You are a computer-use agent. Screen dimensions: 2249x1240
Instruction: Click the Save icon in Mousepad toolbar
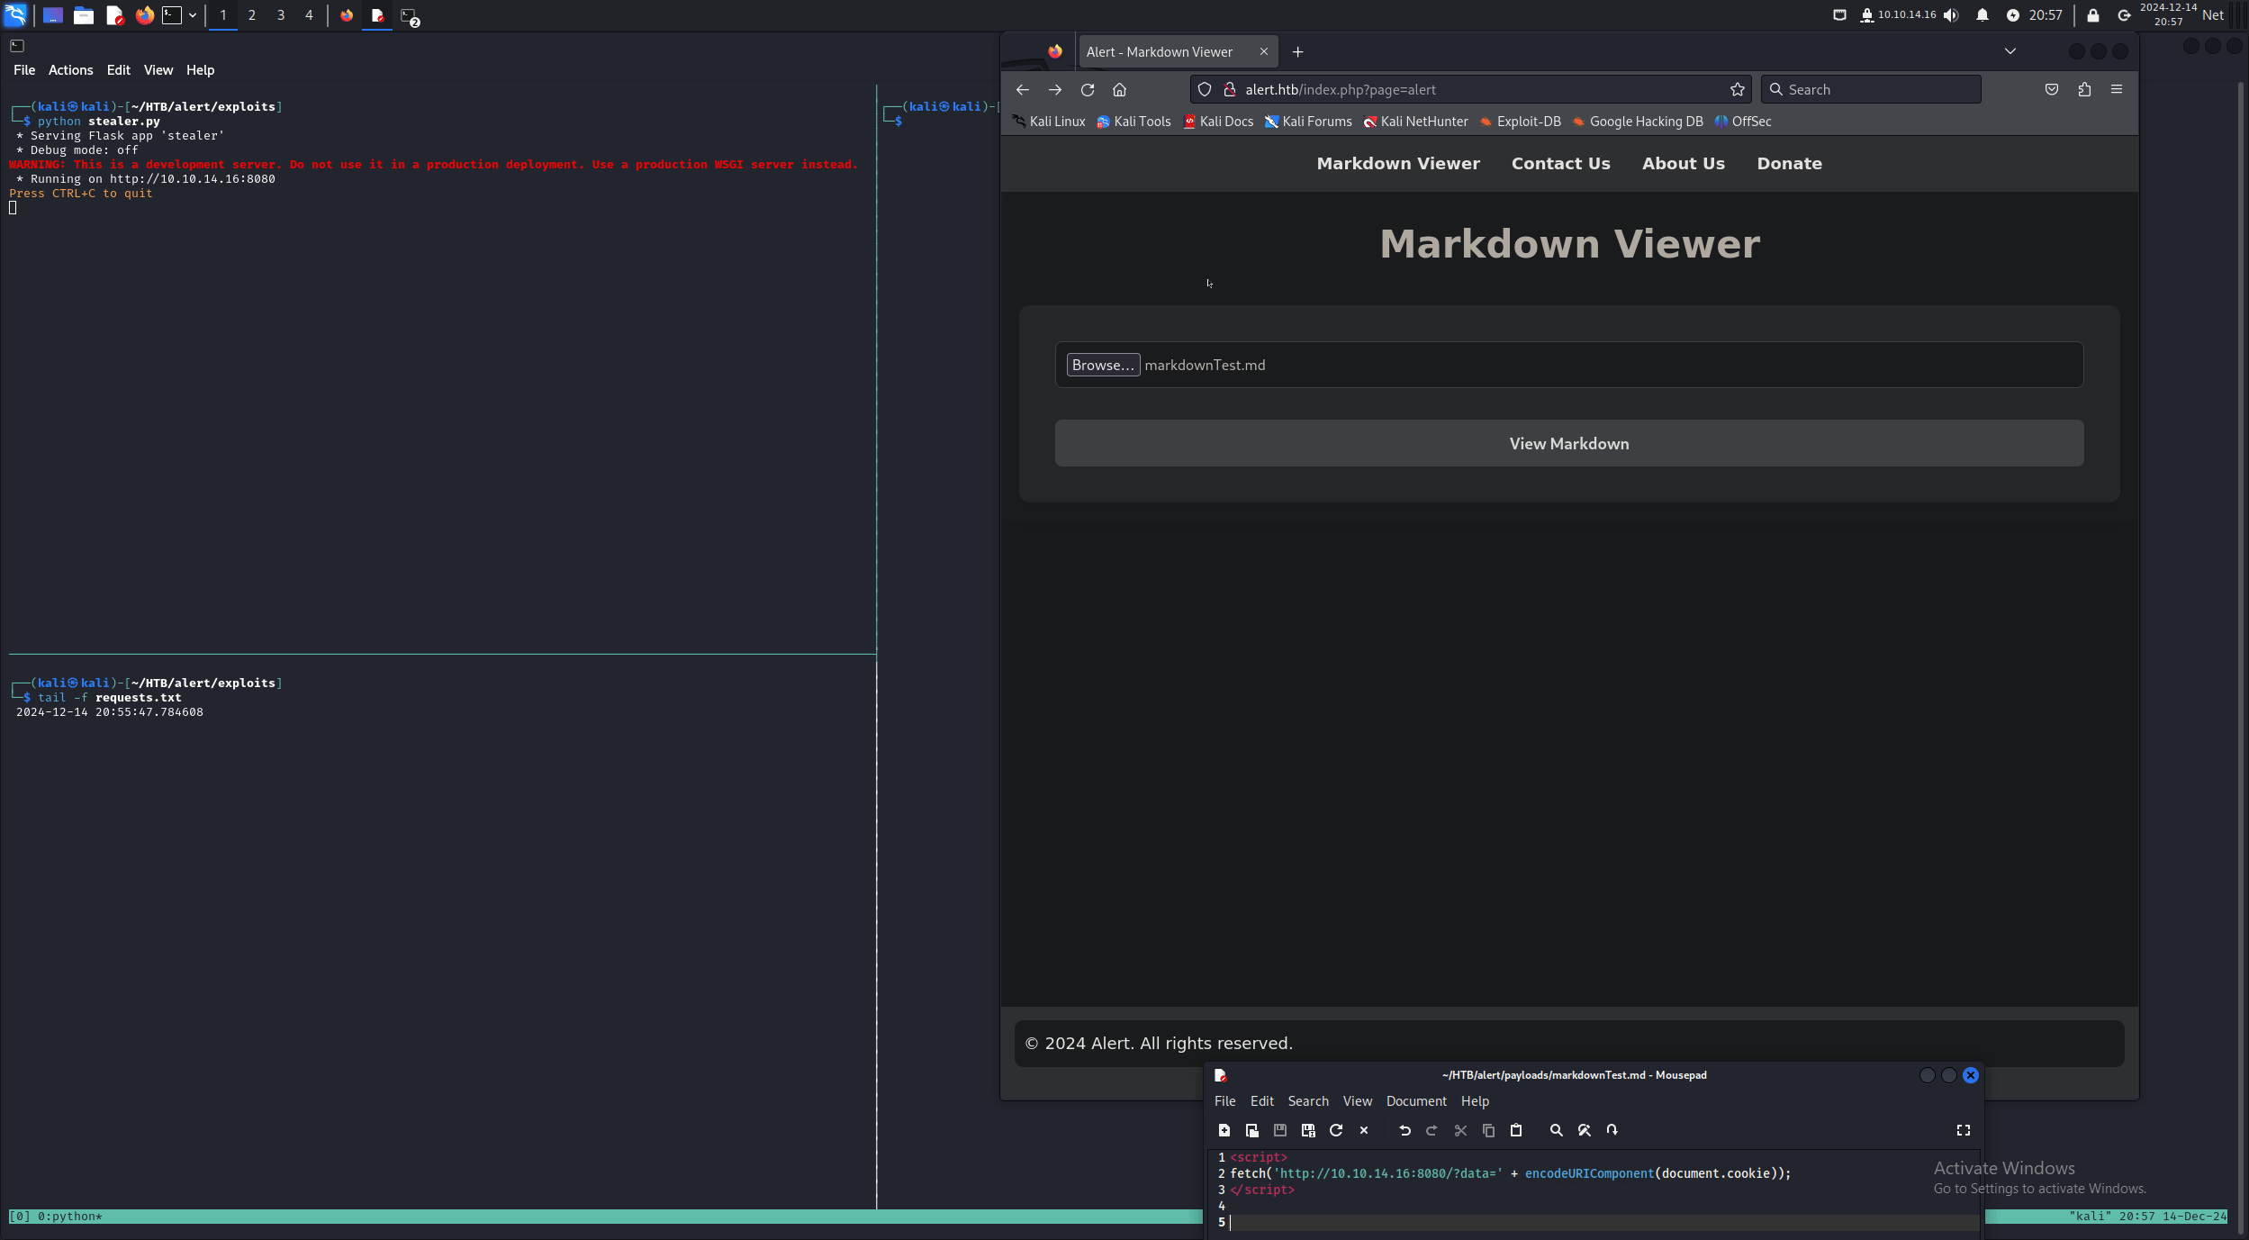point(1280,1130)
